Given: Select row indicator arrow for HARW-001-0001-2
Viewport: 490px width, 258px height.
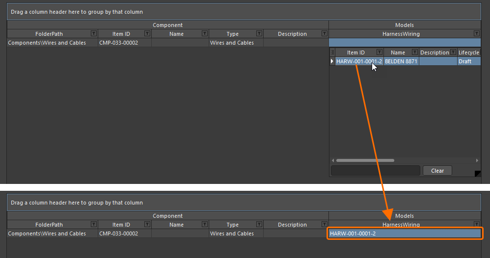Looking at the screenshot, I should (x=332, y=61).
